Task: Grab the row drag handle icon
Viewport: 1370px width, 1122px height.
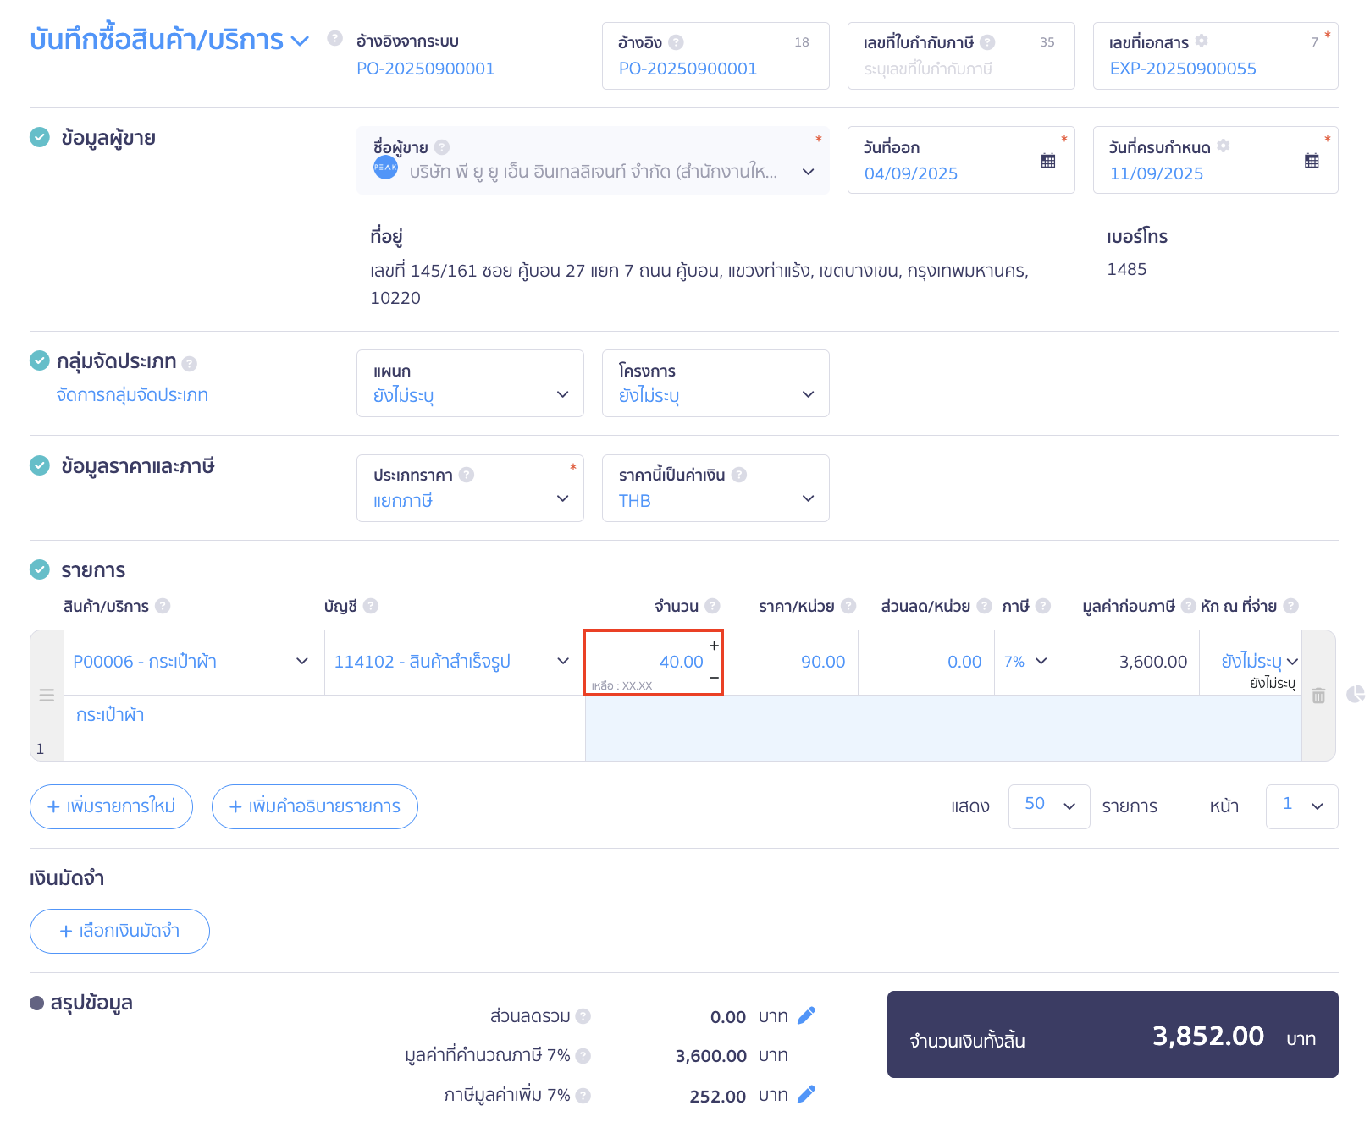Action: pyautogui.click(x=47, y=695)
